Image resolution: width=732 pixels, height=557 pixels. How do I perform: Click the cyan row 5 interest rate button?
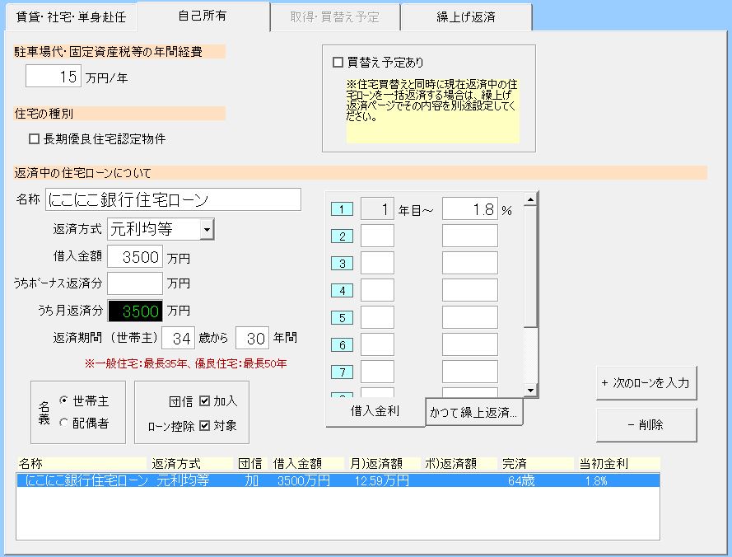341,318
